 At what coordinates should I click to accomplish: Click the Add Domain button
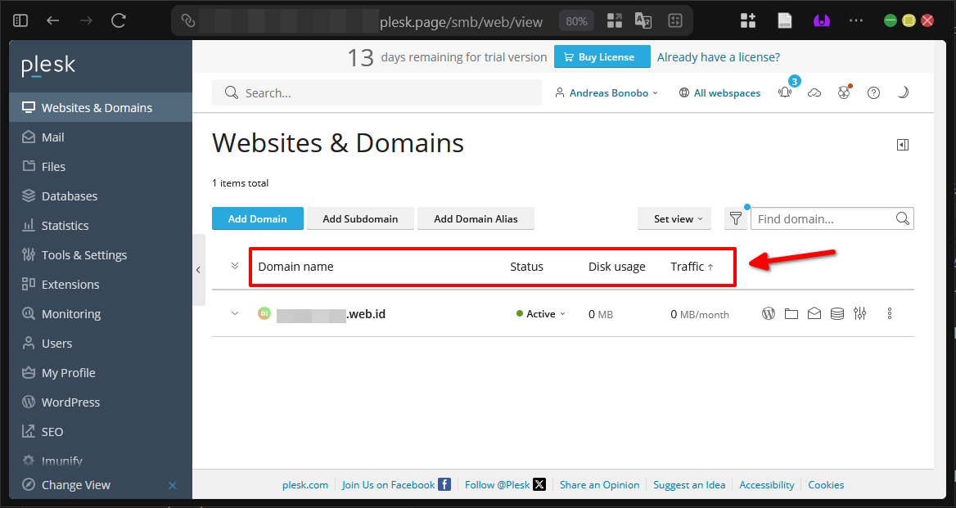[x=257, y=218]
